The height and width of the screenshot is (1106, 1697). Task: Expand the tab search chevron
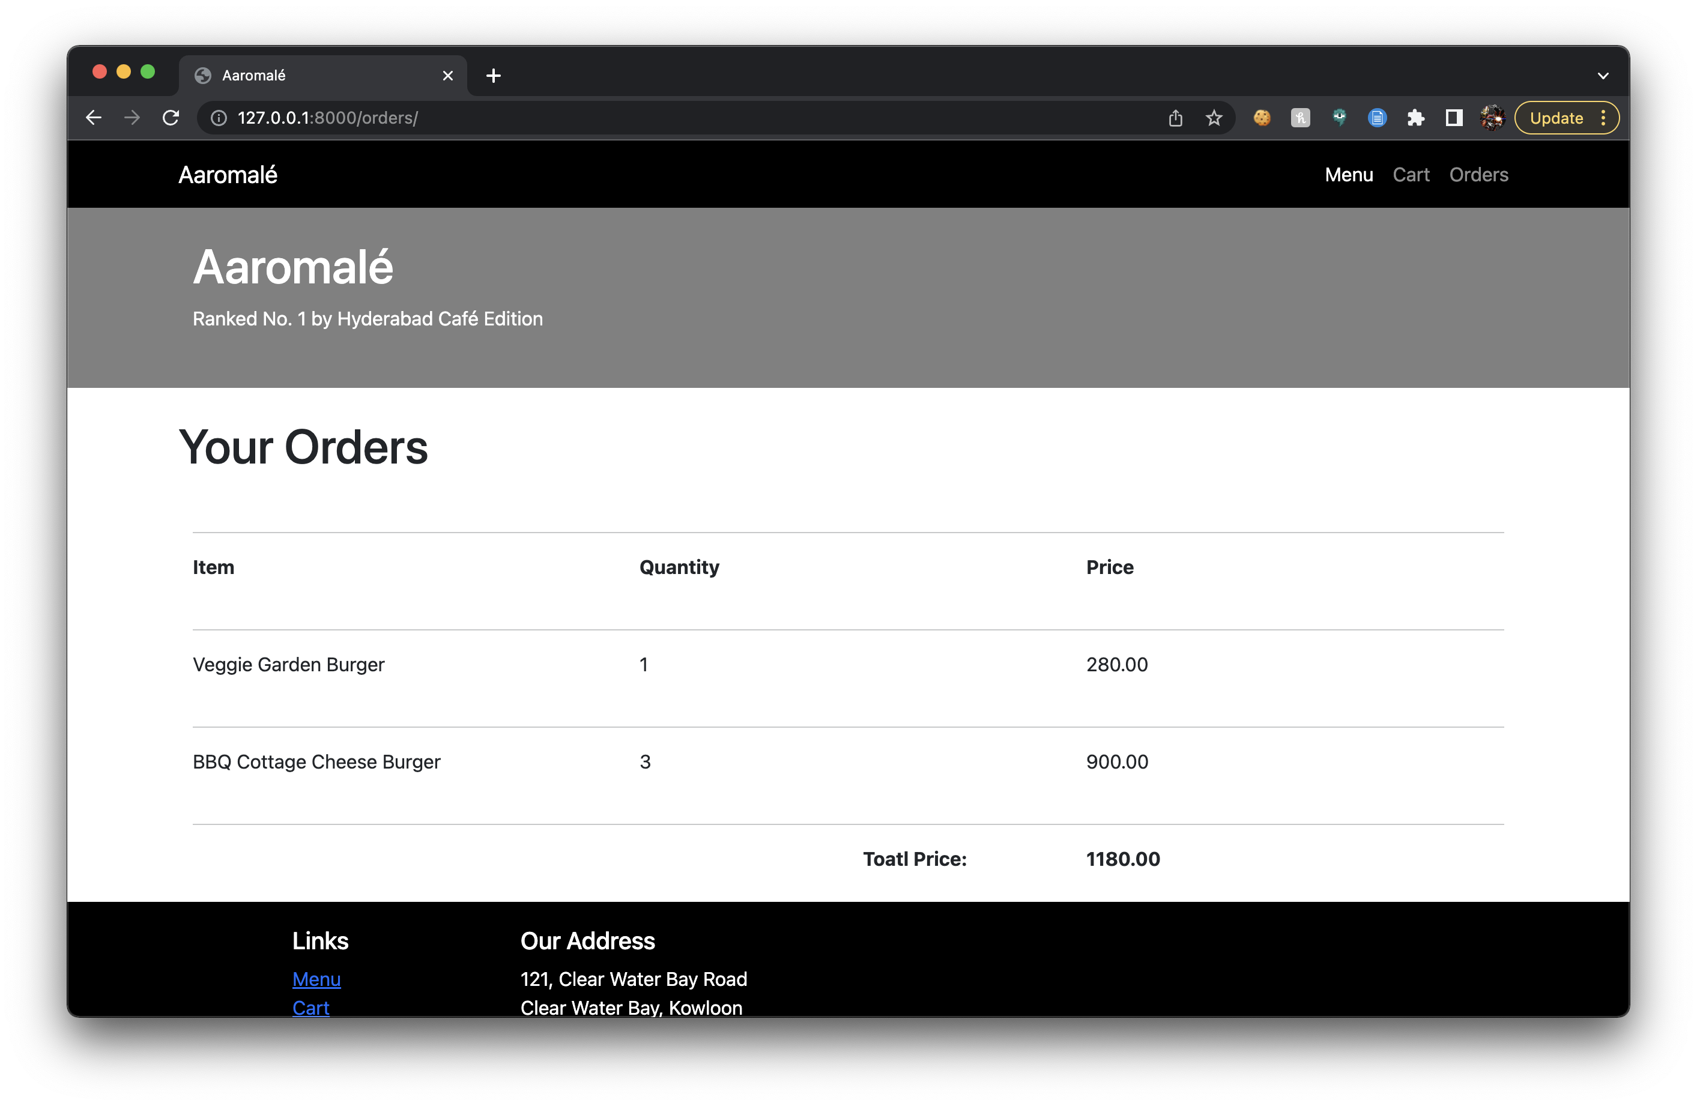click(1603, 76)
